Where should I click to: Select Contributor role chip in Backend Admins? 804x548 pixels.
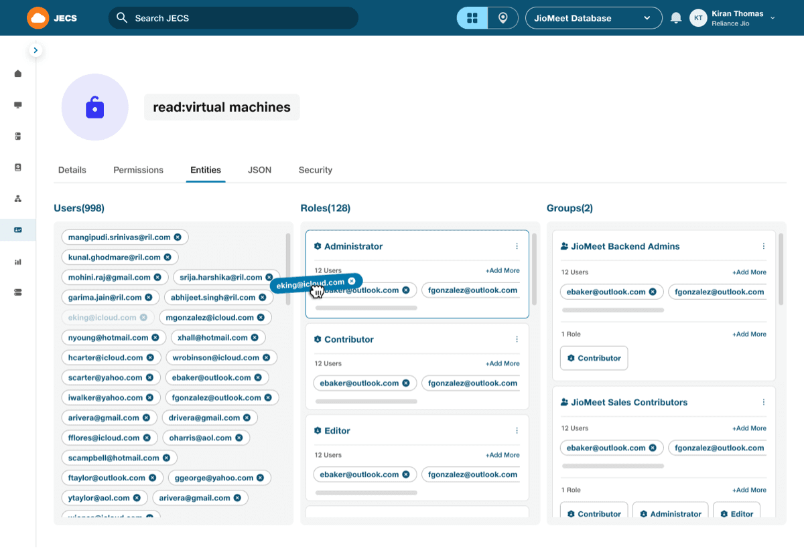594,358
